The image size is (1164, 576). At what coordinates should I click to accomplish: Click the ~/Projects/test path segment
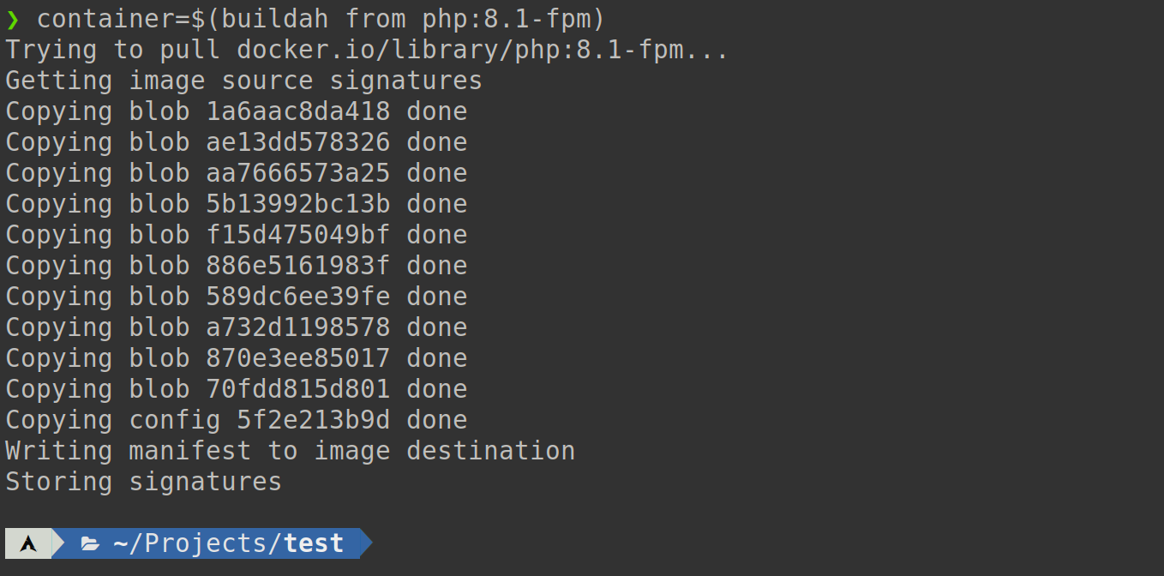228,543
